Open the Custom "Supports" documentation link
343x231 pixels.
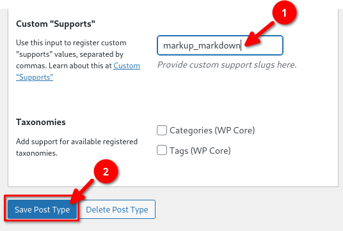click(x=78, y=71)
